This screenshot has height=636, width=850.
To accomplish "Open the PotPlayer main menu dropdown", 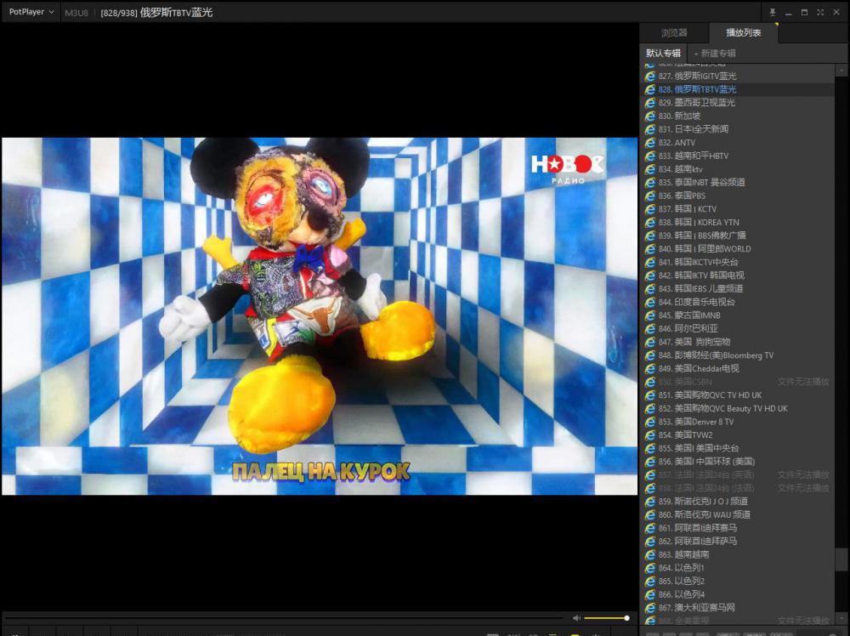I will [31, 12].
